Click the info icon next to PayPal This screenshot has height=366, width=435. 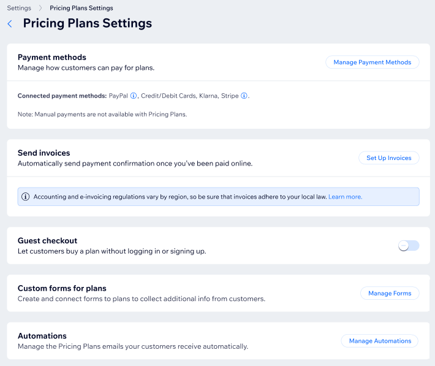click(x=134, y=96)
